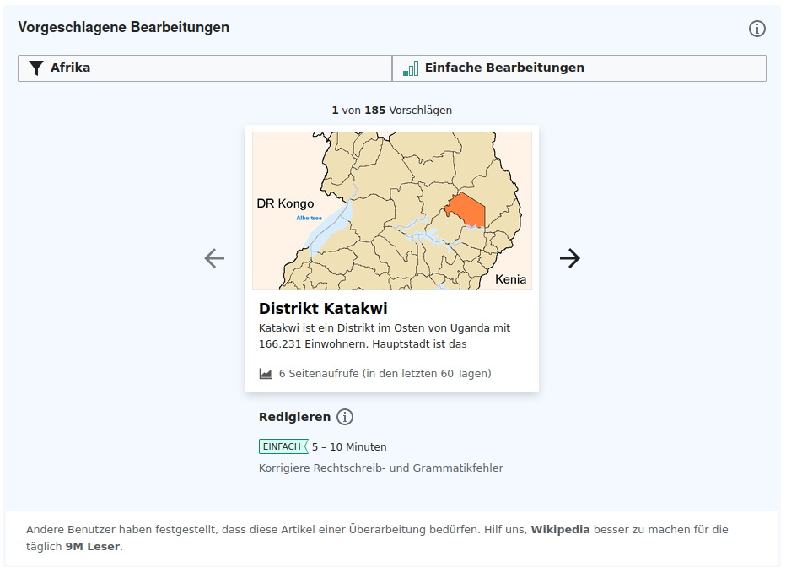This screenshot has height=573, width=786.
Task: Open the info icon next to Redigieren
Action: click(x=345, y=417)
